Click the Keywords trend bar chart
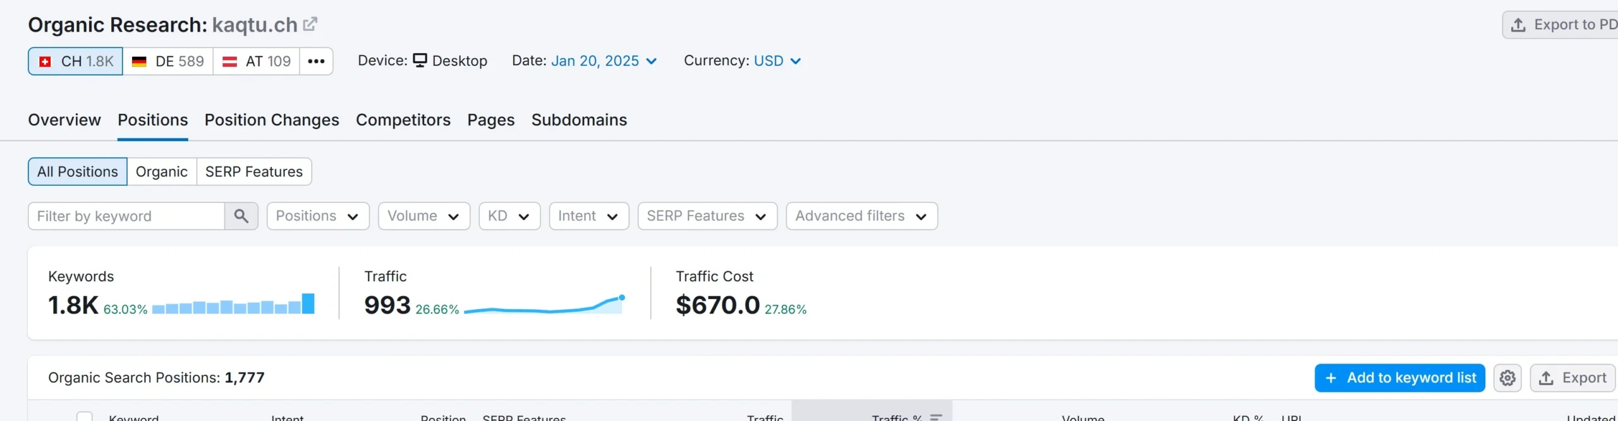The image size is (1618, 421). point(233,304)
